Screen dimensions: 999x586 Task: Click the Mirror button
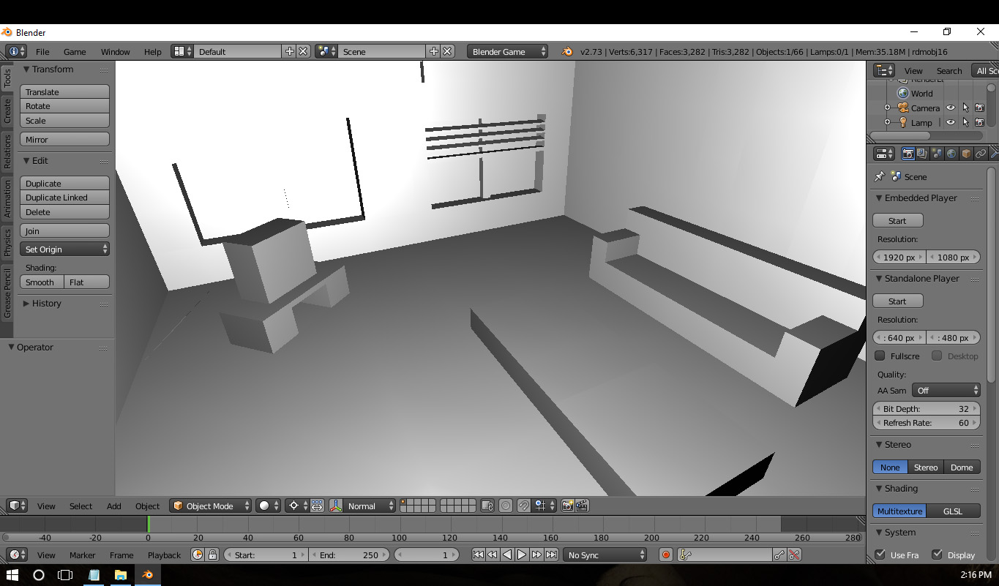click(x=64, y=139)
